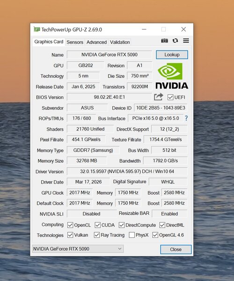Open the Validation tab
This screenshot has height=281, width=234.
[120, 42]
